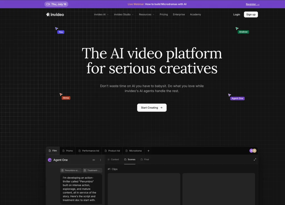Click the video camera icon beside Thu, July 16
The width and height of the screenshot is (285, 205).
pyautogui.click(x=48, y=4)
